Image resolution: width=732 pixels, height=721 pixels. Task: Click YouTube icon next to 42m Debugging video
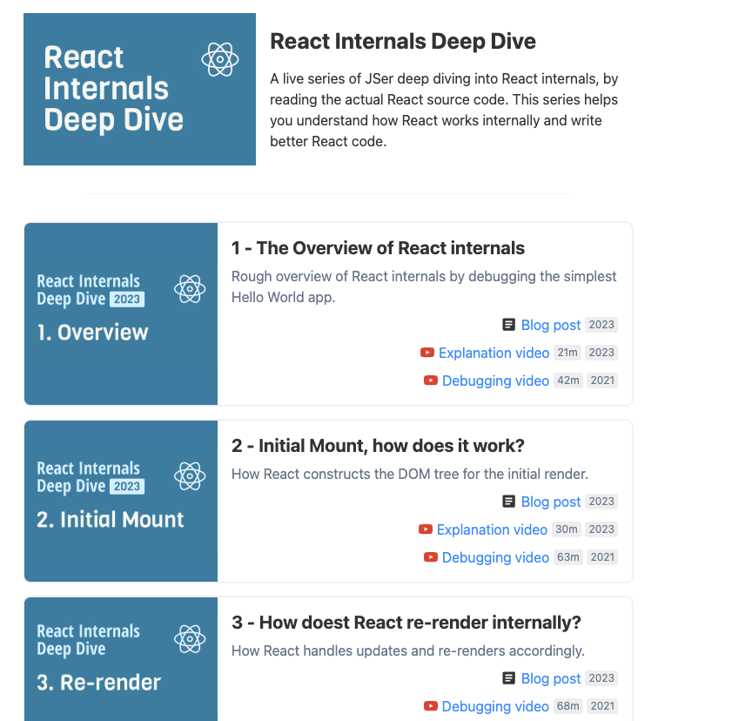pyautogui.click(x=431, y=381)
